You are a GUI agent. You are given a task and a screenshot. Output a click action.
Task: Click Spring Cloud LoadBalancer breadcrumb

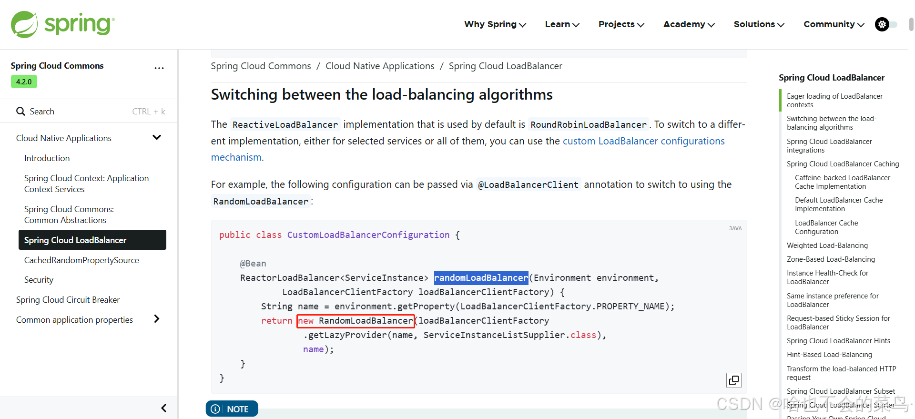coord(505,66)
